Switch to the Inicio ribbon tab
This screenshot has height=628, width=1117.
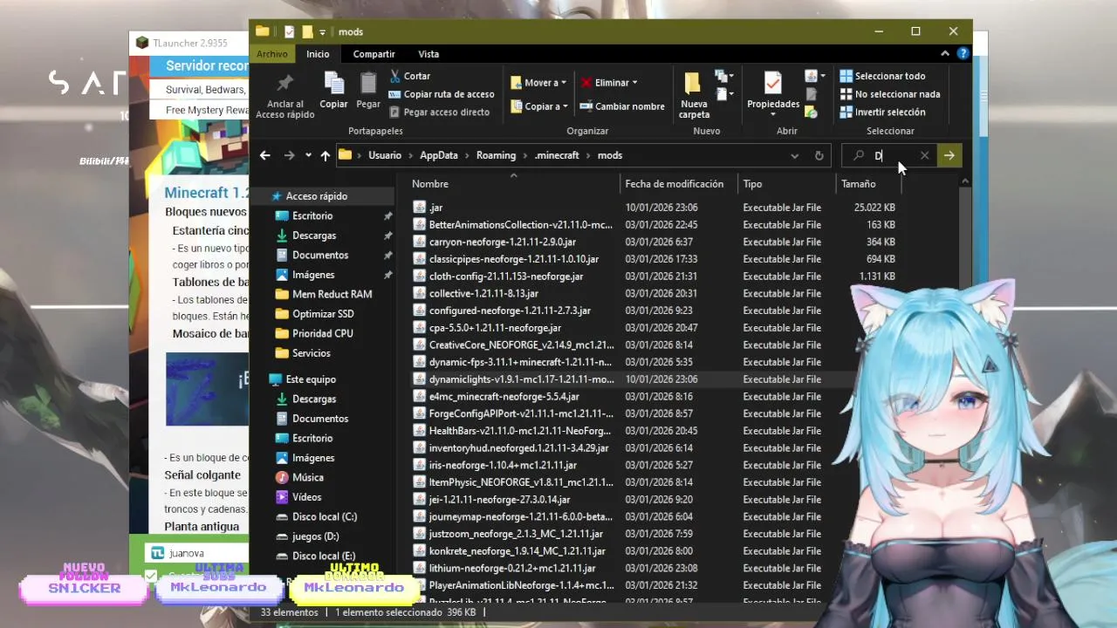(318, 54)
